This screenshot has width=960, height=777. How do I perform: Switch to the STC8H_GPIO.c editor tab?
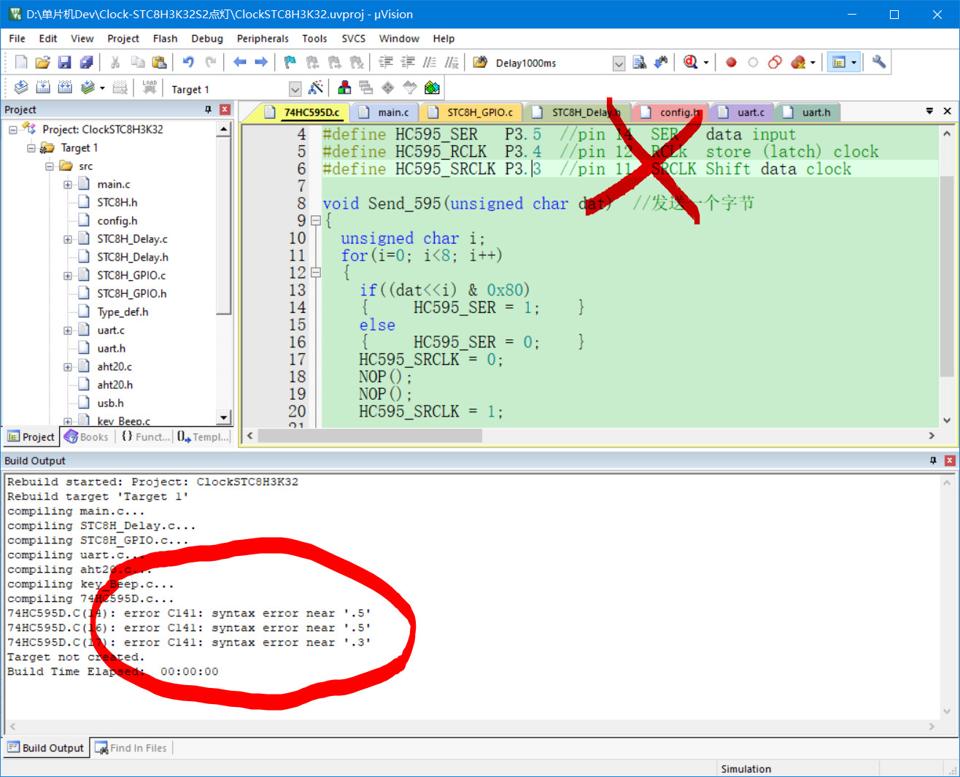[472, 112]
